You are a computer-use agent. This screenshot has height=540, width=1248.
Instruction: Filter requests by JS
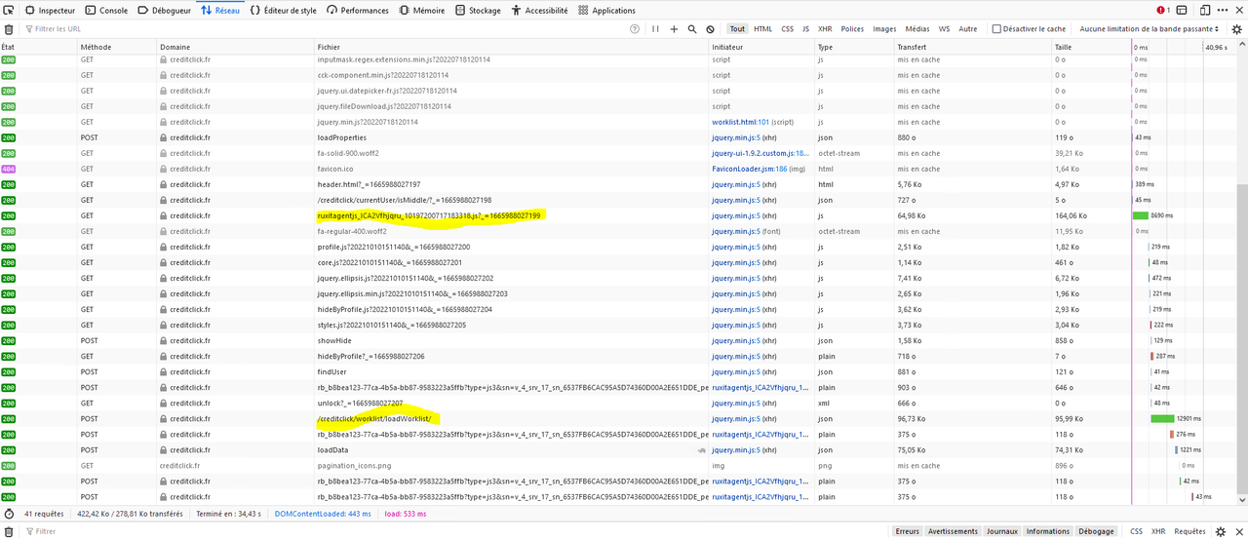click(805, 29)
